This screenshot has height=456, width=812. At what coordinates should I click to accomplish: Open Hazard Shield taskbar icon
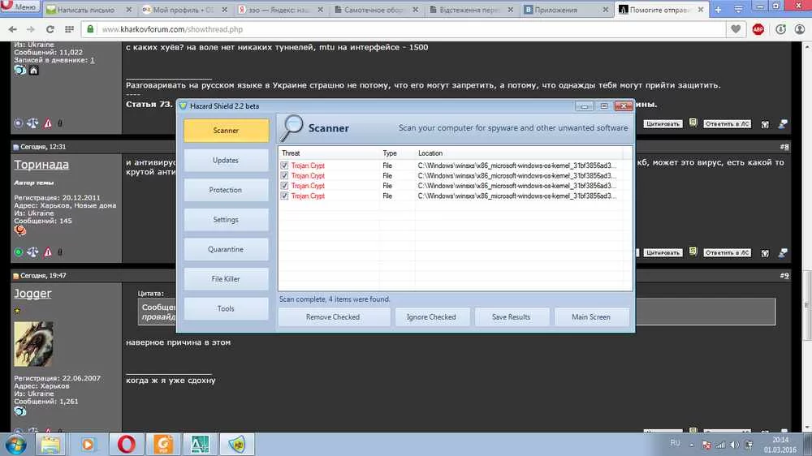(237, 445)
